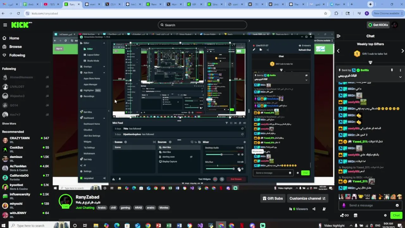Click the user icon next to share
The height and width of the screenshot is (228, 405).
click(x=324, y=209)
